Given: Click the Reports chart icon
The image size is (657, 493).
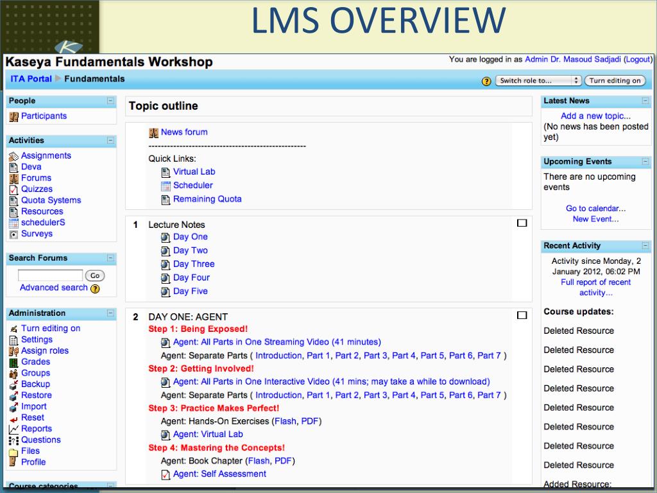Looking at the screenshot, I should click(14, 429).
